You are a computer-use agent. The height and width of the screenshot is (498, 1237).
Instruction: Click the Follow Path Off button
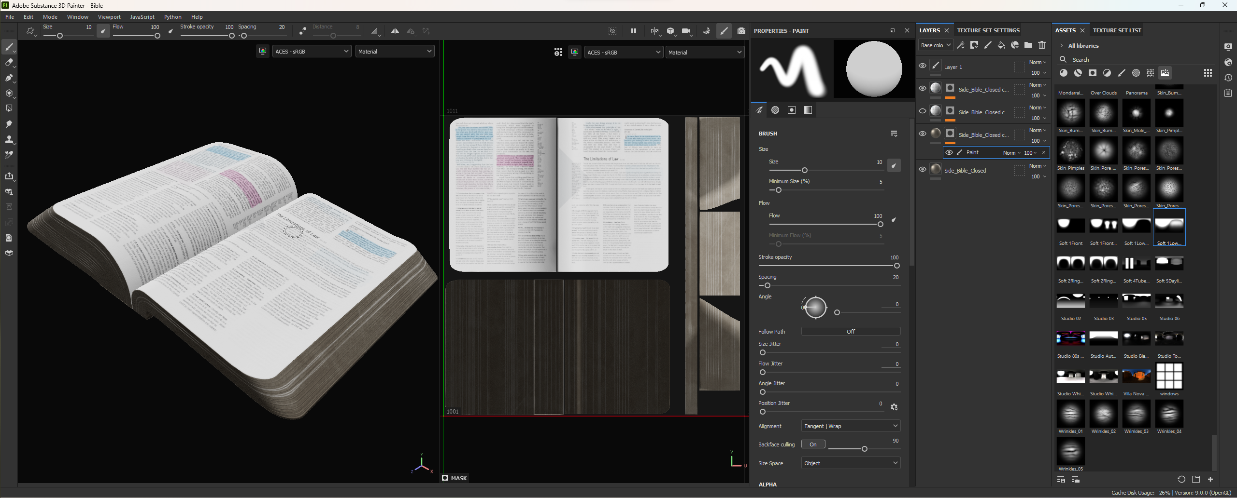coord(850,332)
